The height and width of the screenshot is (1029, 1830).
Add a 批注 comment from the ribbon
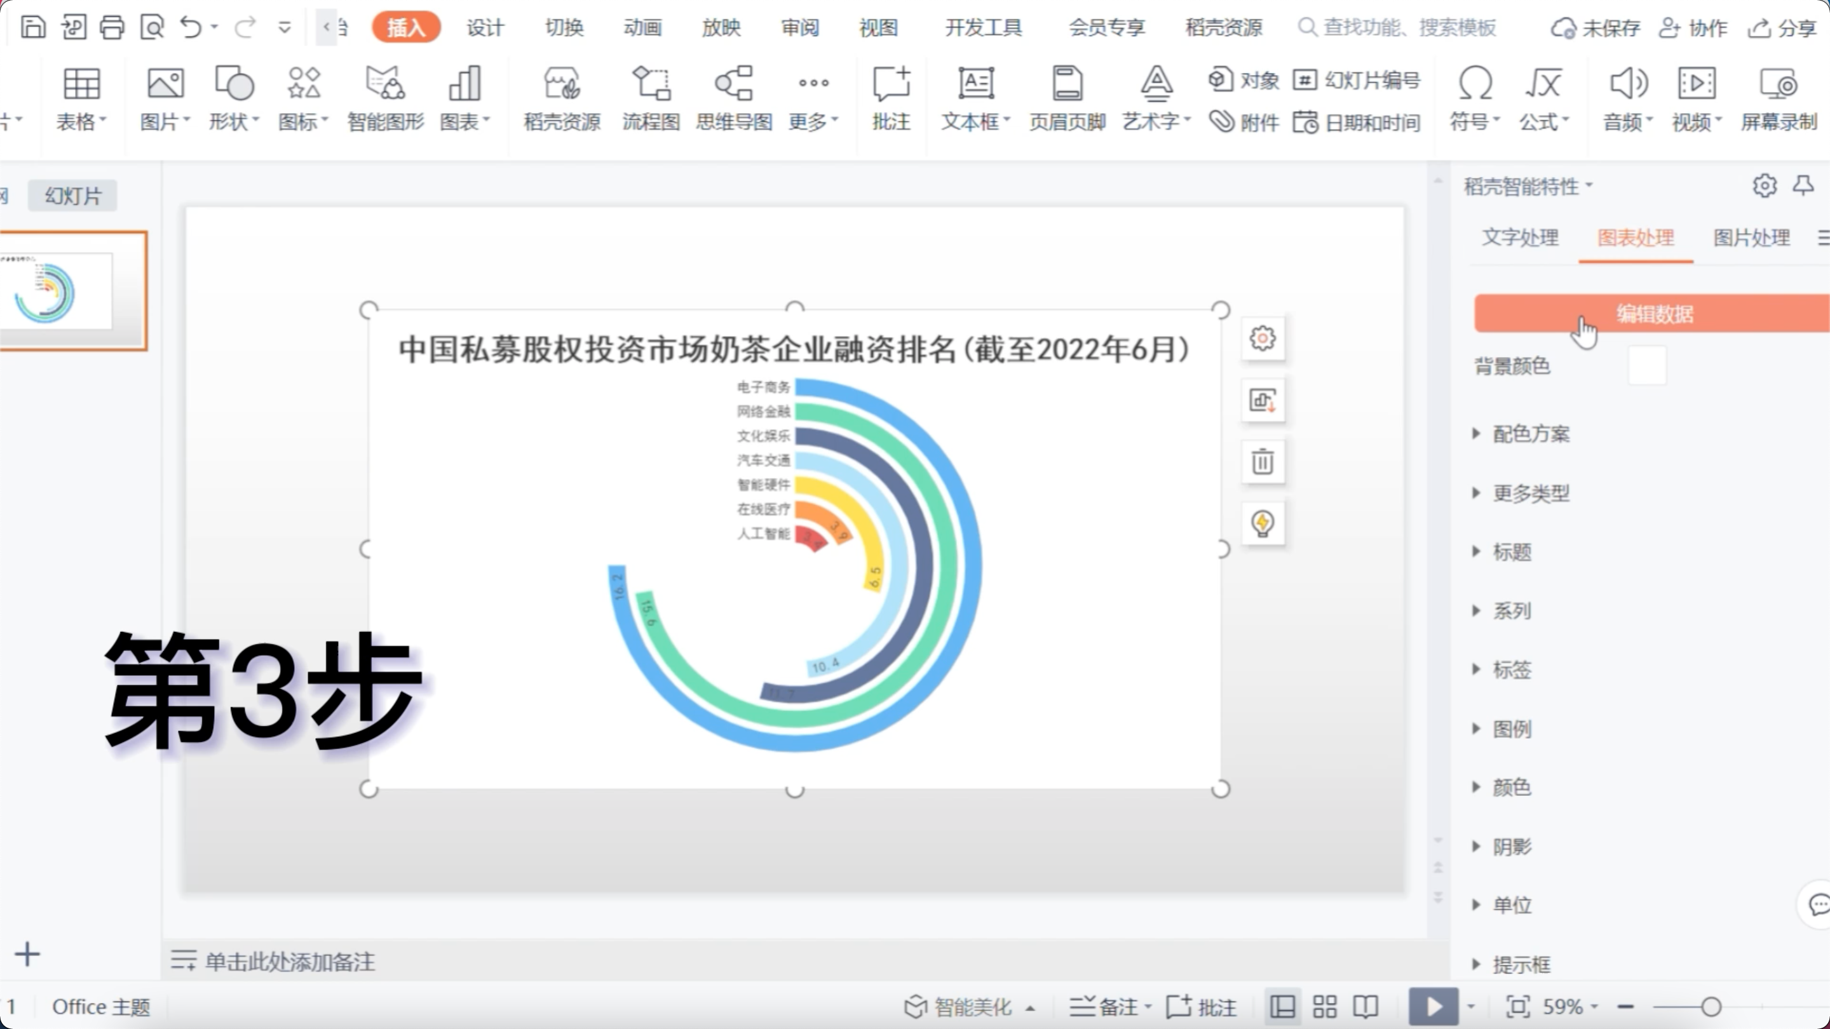coord(891,100)
